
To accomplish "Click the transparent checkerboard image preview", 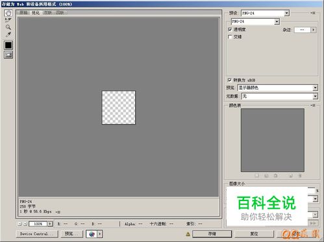I will pyautogui.click(x=119, y=108).
